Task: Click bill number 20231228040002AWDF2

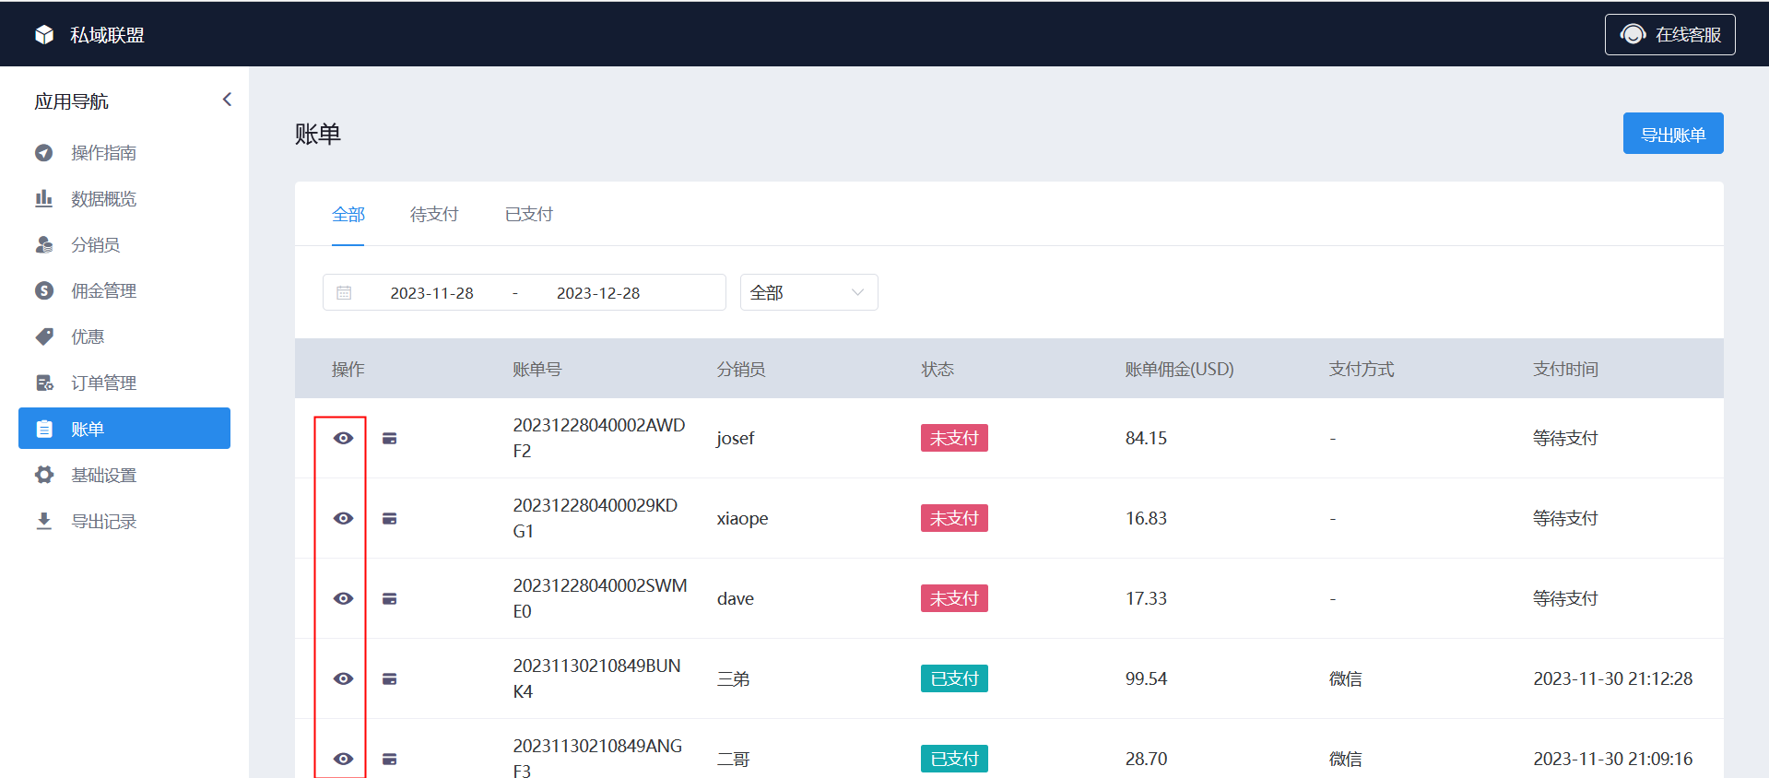Action: click(599, 438)
